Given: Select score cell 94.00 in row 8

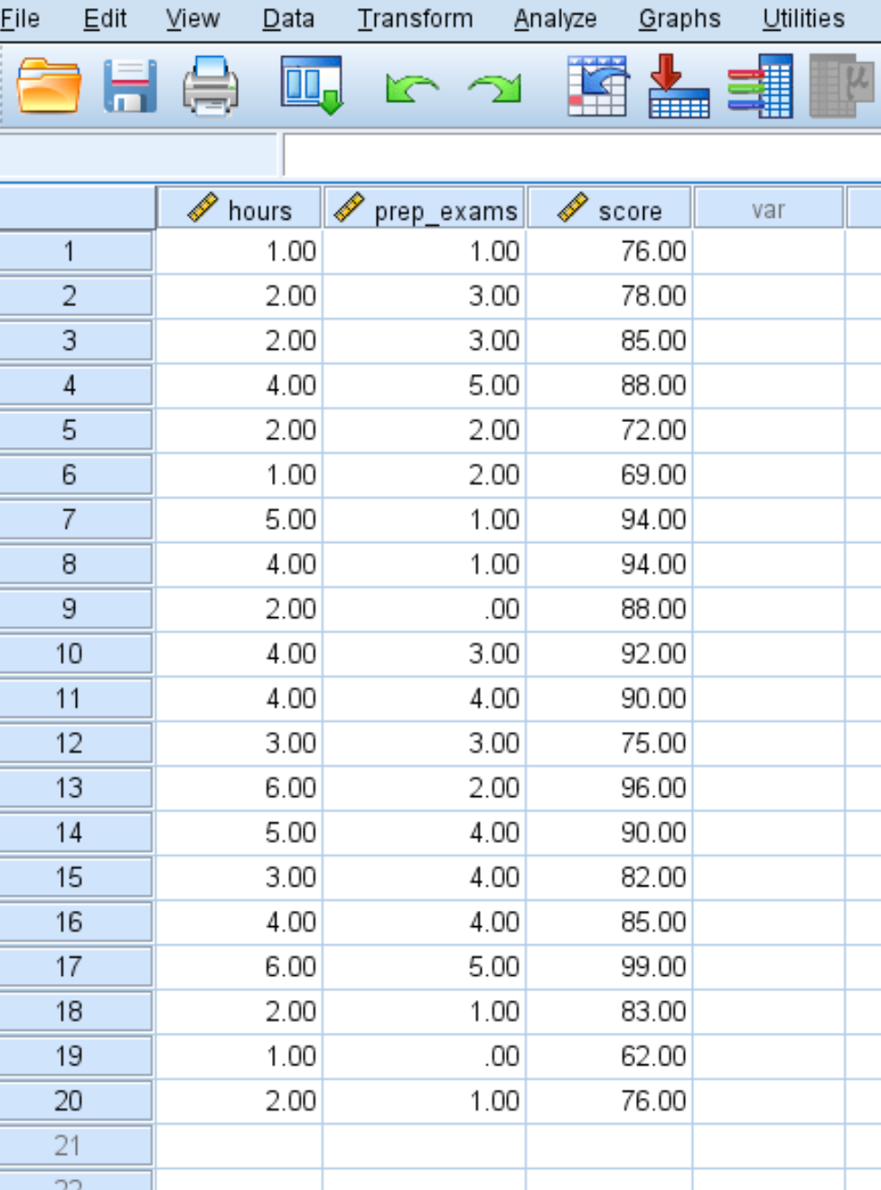Looking at the screenshot, I should 609,564.
